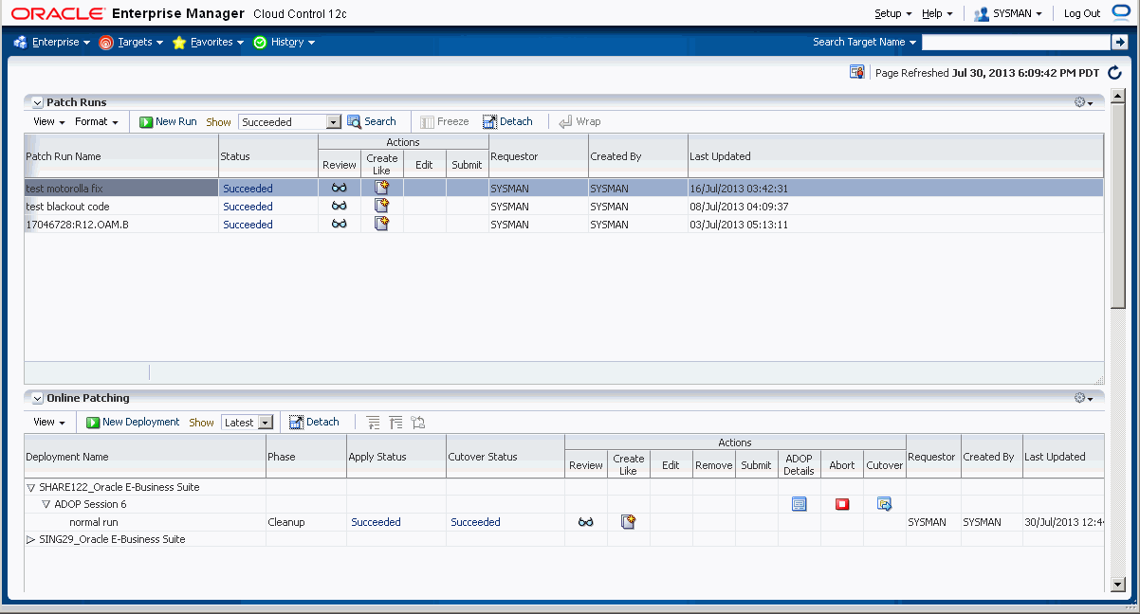Click third tree toolbar icon in Online Patching
This screenshot has height=614, width=1140.
click(x=418, y=422)
